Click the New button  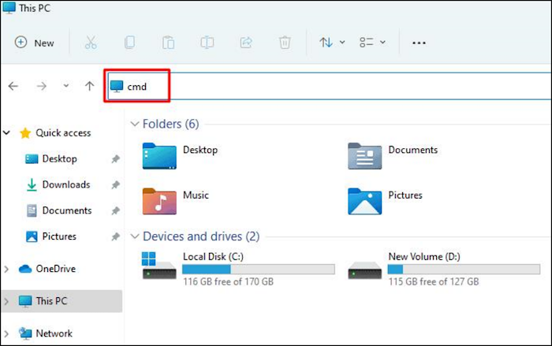pyautogui.click(x=35, y=43)
